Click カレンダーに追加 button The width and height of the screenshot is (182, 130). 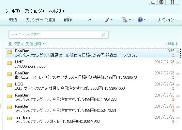pyautogui.click(x=40, y=20)
